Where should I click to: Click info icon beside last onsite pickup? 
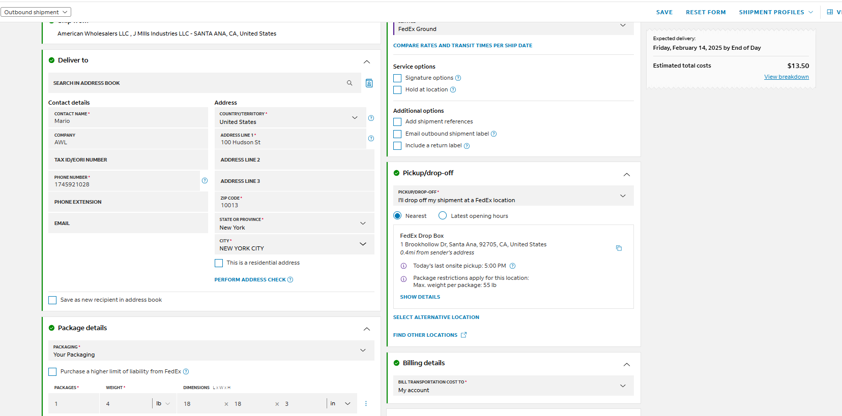pos(403,266)
